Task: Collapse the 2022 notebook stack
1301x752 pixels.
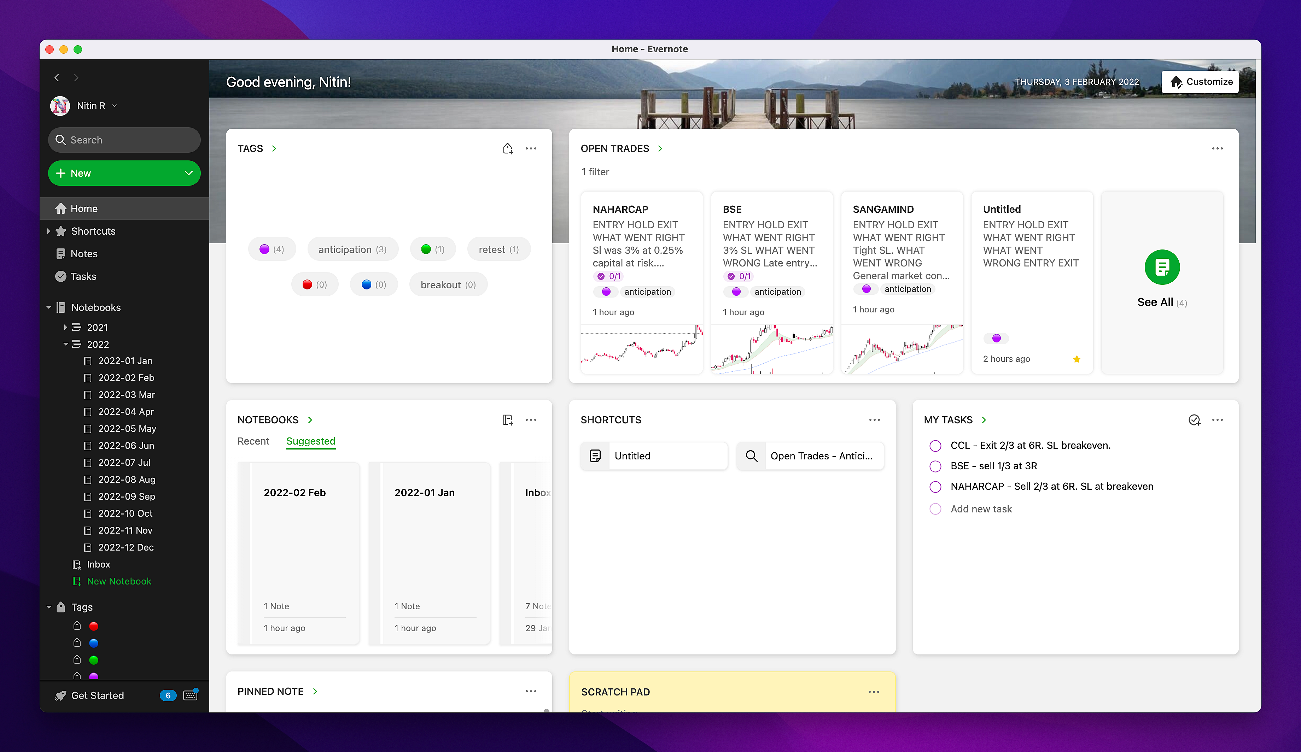Action: click(x=65, y=344)
